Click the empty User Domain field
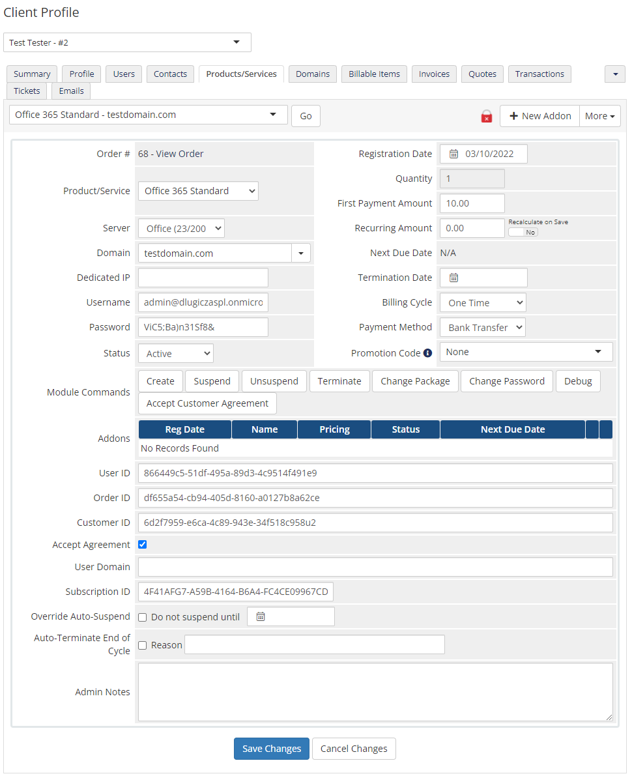This screenshot has height=778, width=632. click(x=375, y=567)
